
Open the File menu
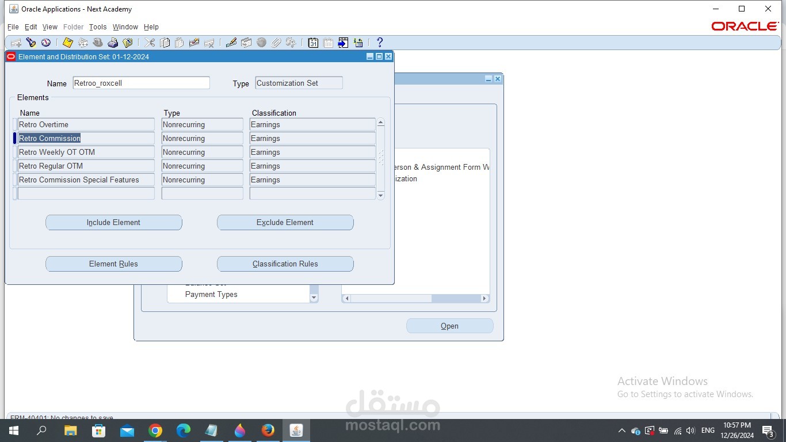tap(13, 27)
